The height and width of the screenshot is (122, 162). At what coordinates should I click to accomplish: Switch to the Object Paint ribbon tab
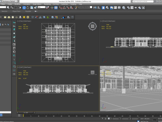[x=16, y=11]
